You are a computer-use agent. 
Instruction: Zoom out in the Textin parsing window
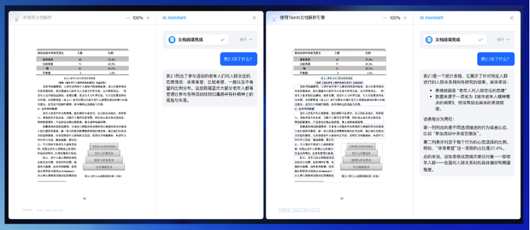pos(385,18)
